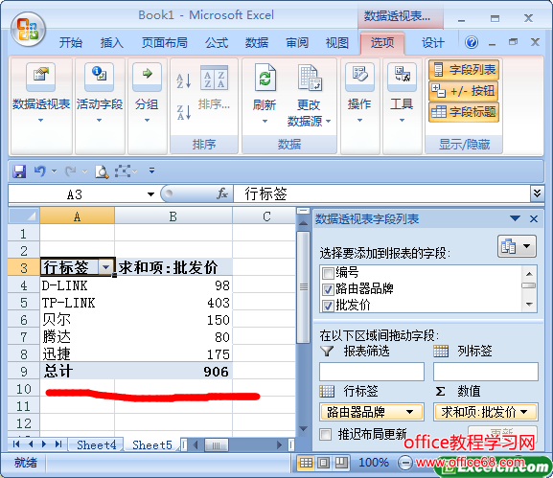This screenshot has width=553, height=478.
Task: Click the field list scrollbar down arrow
Action: (529, 305)
